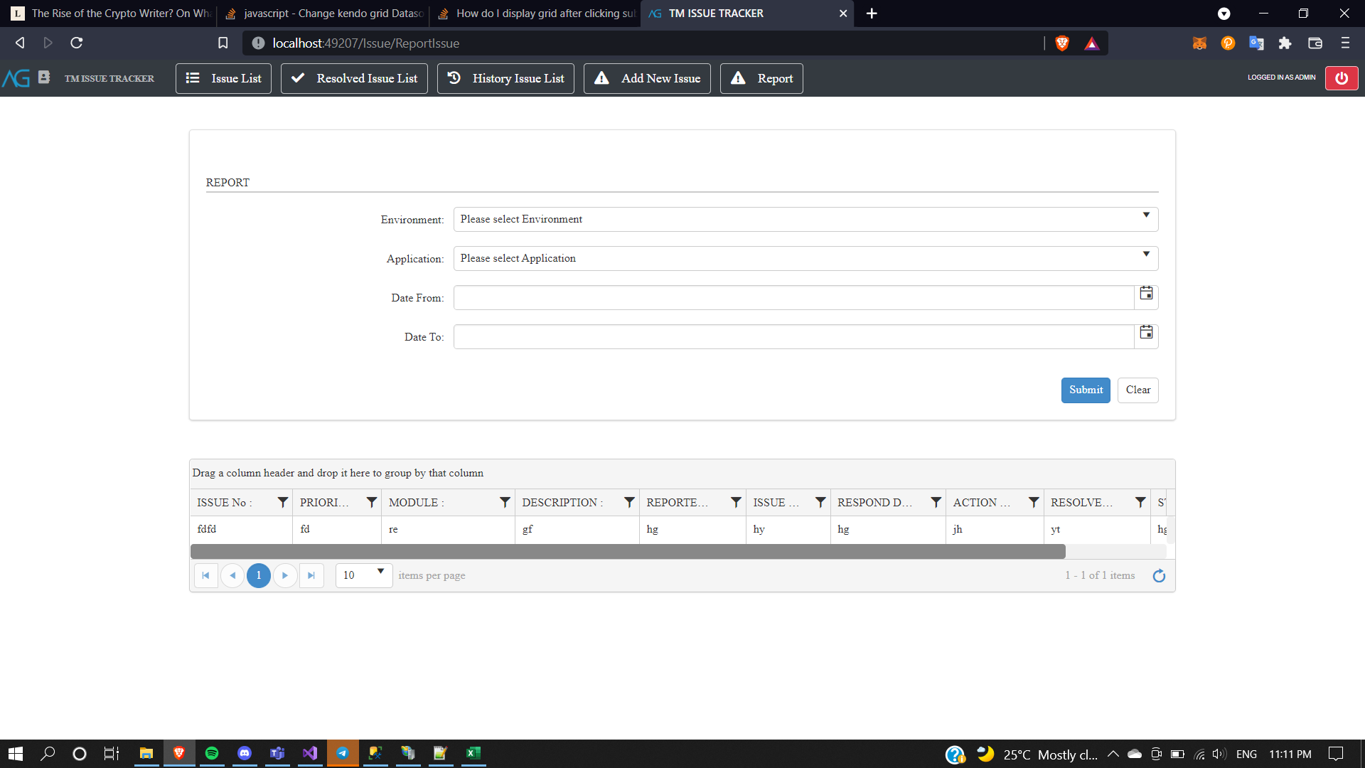Expand the Environment dropdown

805,219
